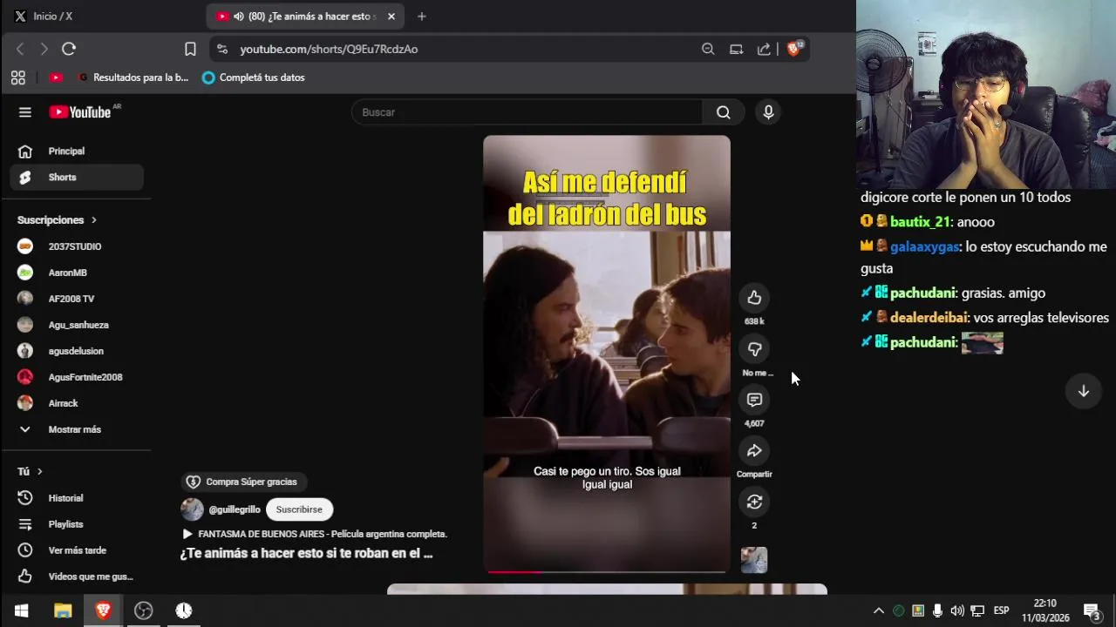This screenshot has width=1116, height=627.
Task: Close the YouTube shorts tab
Action: click(x=391, y=16)
